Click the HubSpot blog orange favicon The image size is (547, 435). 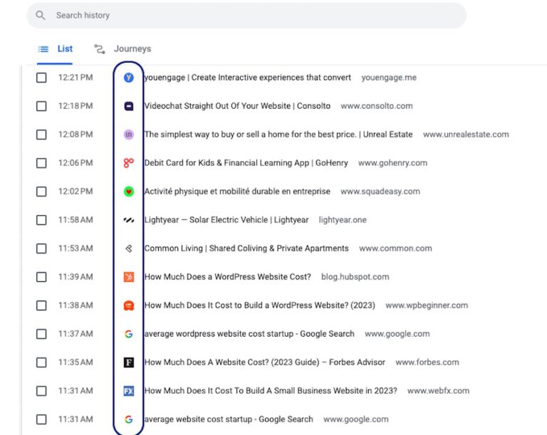pyautogui.click(x=129, y=277)
